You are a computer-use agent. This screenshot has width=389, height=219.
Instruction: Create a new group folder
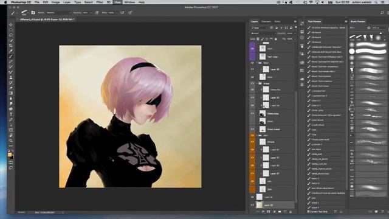click(x=280, y=212)
